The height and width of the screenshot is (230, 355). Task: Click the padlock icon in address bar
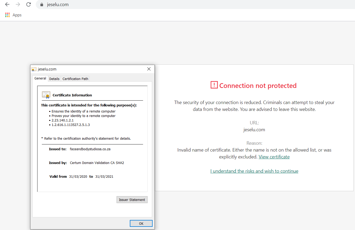pos(42,4)
